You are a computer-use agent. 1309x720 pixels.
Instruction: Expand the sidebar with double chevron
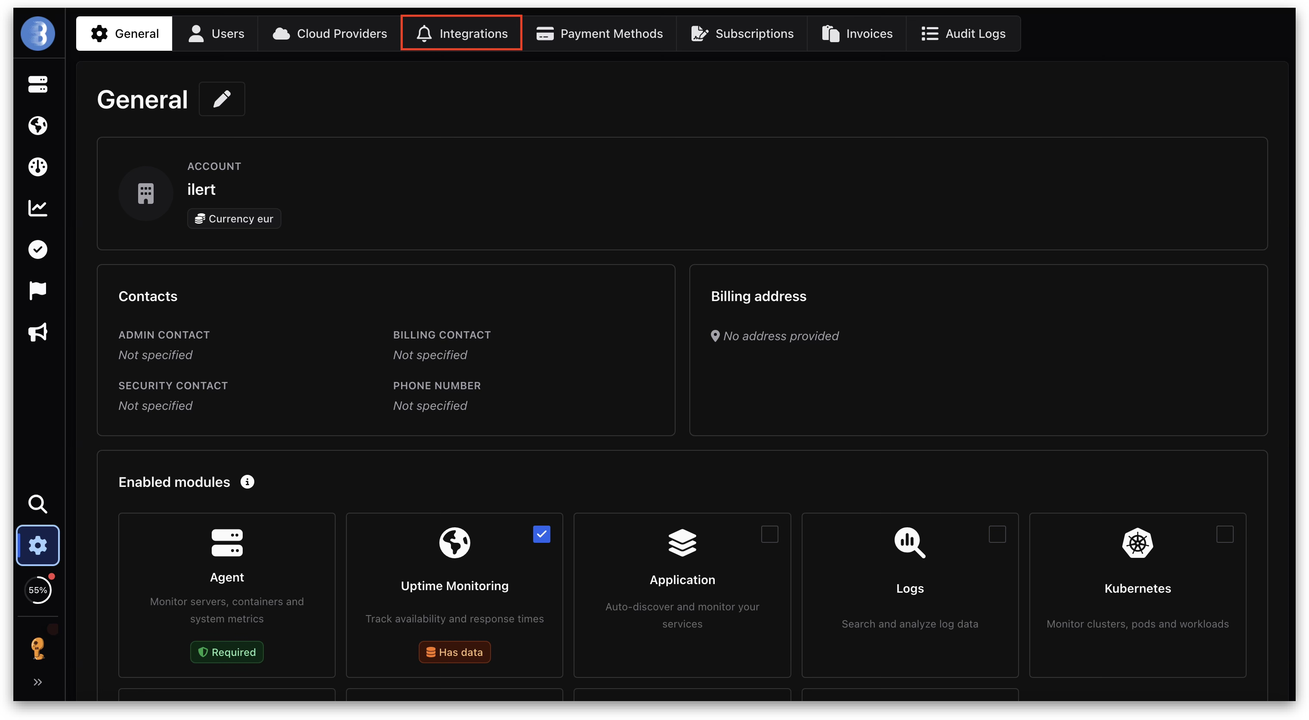click(x=37, y=682)
